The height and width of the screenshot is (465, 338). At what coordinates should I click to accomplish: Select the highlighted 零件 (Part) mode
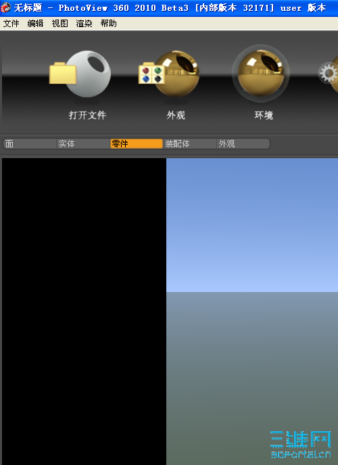pyautogui.click(x=137, y=144)
